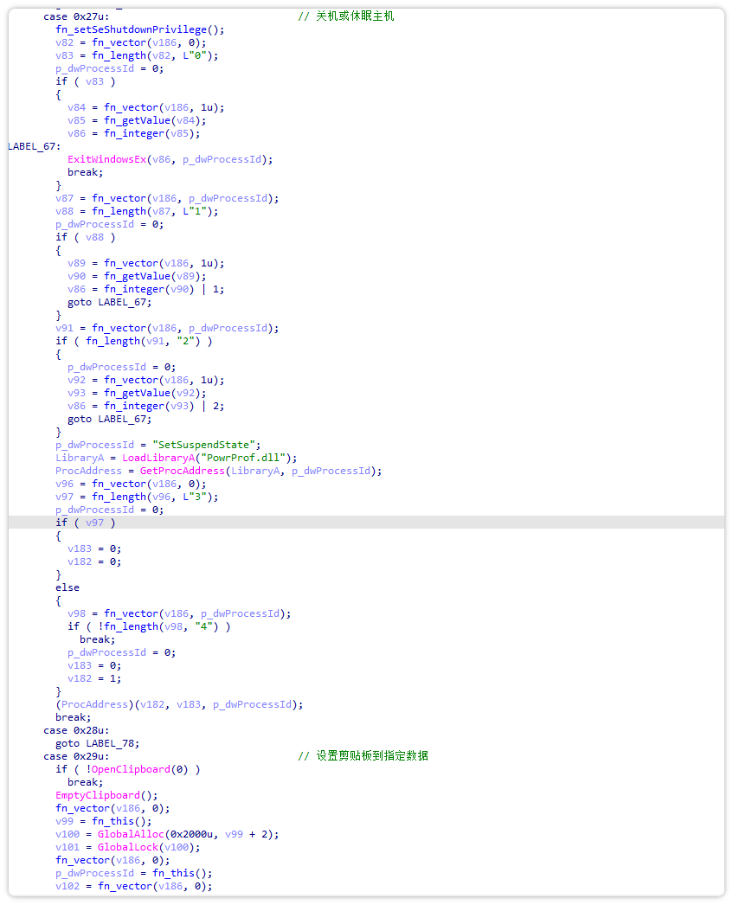
Task: Click the case 0x28u label
Action: pos(76,730)
